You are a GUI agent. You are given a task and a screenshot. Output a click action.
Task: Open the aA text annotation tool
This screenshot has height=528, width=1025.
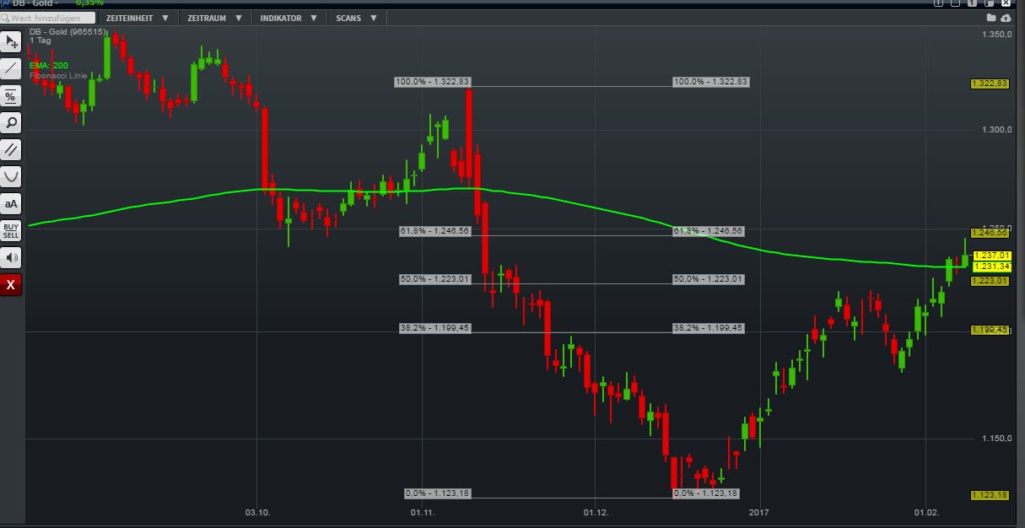point(11,204)
